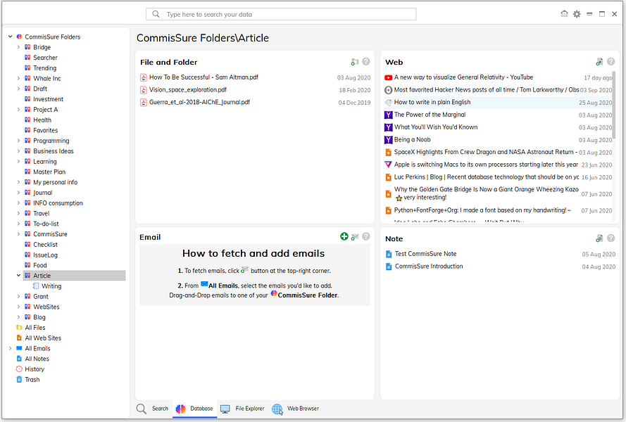Viewport: 626px width, 422px height.
Task: Click note icon beside CommisSure Introduction
Action: (x=389, y=267)
